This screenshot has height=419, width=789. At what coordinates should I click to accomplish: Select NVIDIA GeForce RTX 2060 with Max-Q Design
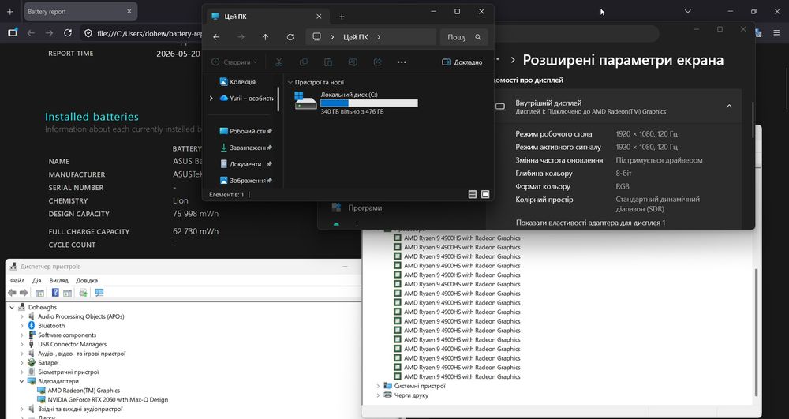107,399
